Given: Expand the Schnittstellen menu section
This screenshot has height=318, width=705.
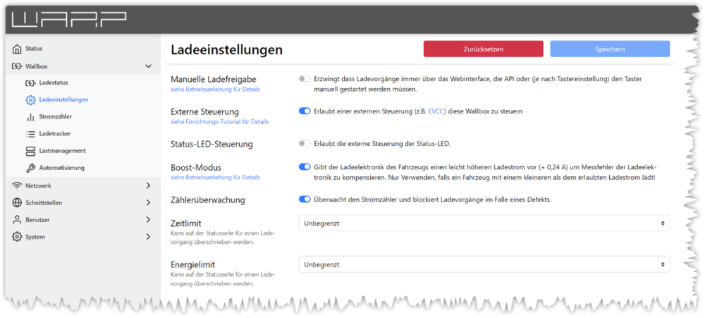Looking at the screenshot, I should point(81,202).
